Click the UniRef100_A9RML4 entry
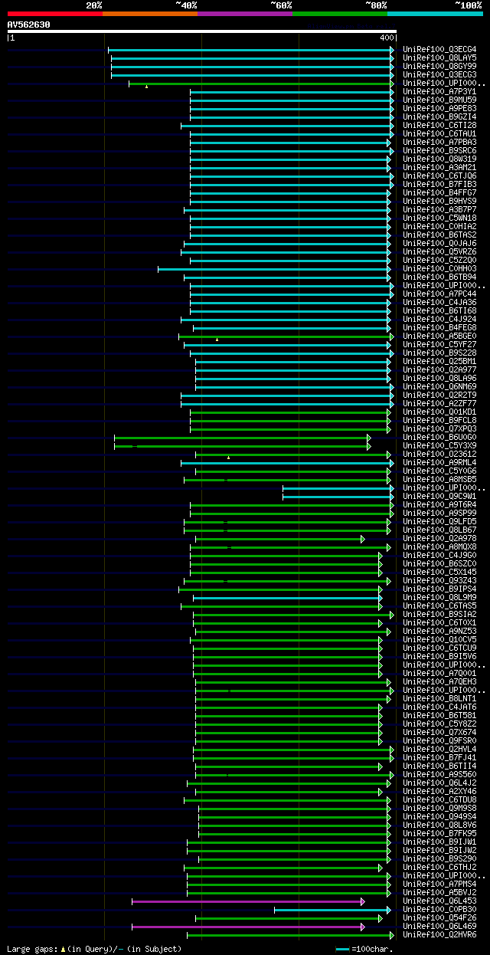 [439, 463]
